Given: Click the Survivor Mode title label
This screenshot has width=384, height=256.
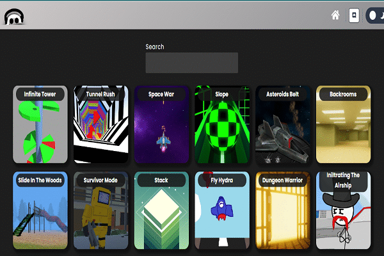Looking at the screenshot, I should pos(100,180).
